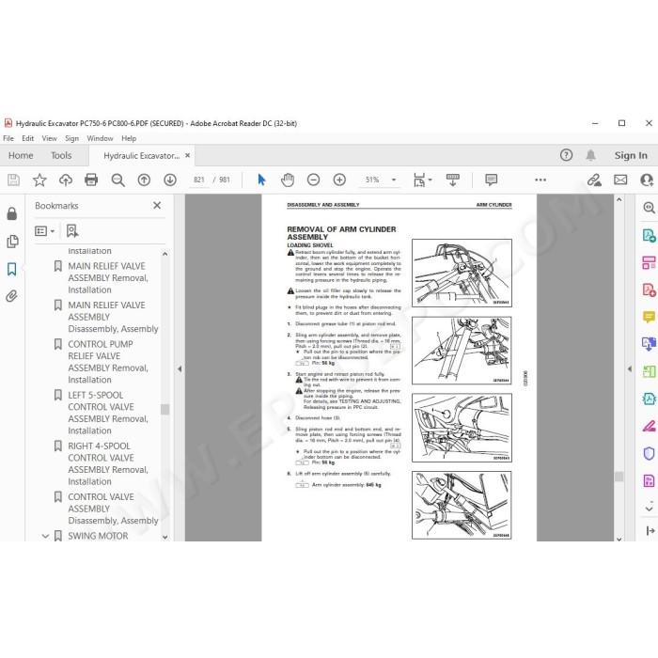Open the File menu
Screen dimensions: 658x658
pyautogui.click(x=8, y=138)
